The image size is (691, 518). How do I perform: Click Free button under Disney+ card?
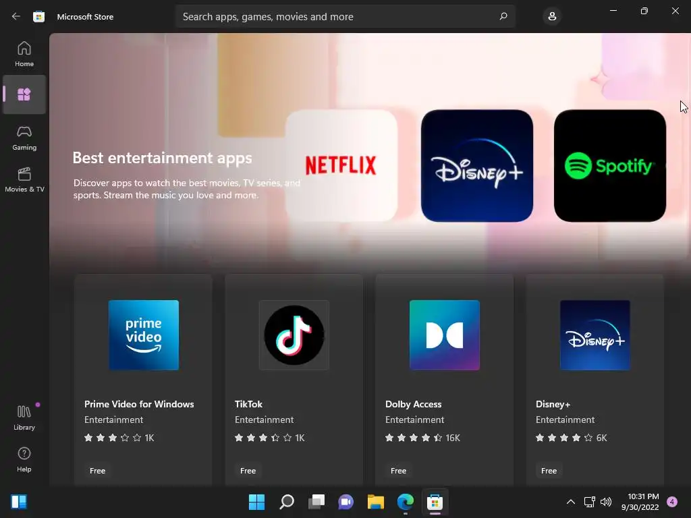coord(549,470)
